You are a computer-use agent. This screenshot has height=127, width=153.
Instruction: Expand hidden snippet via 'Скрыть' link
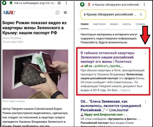click(x=125, y=90)
